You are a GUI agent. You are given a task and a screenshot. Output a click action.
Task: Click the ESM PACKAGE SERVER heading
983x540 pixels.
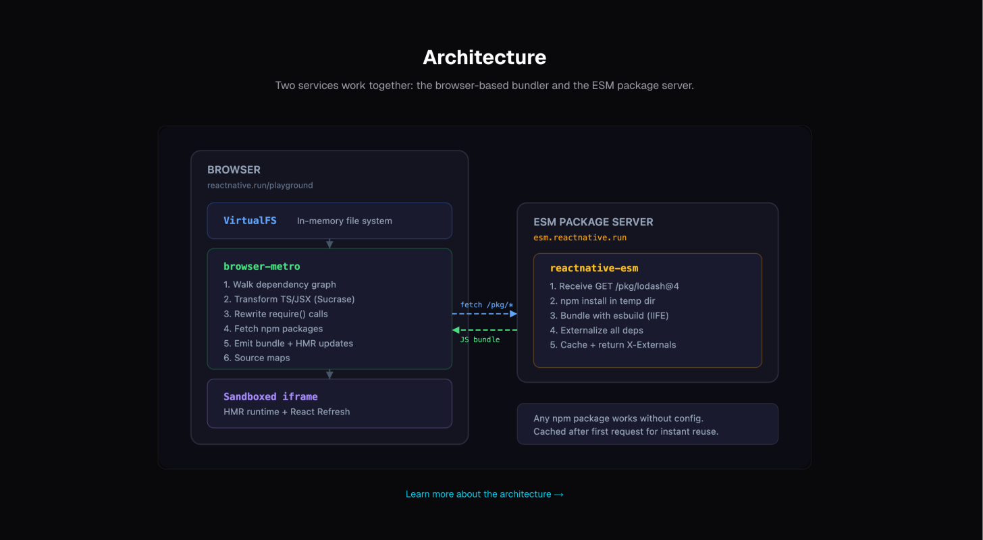(593, 221)
